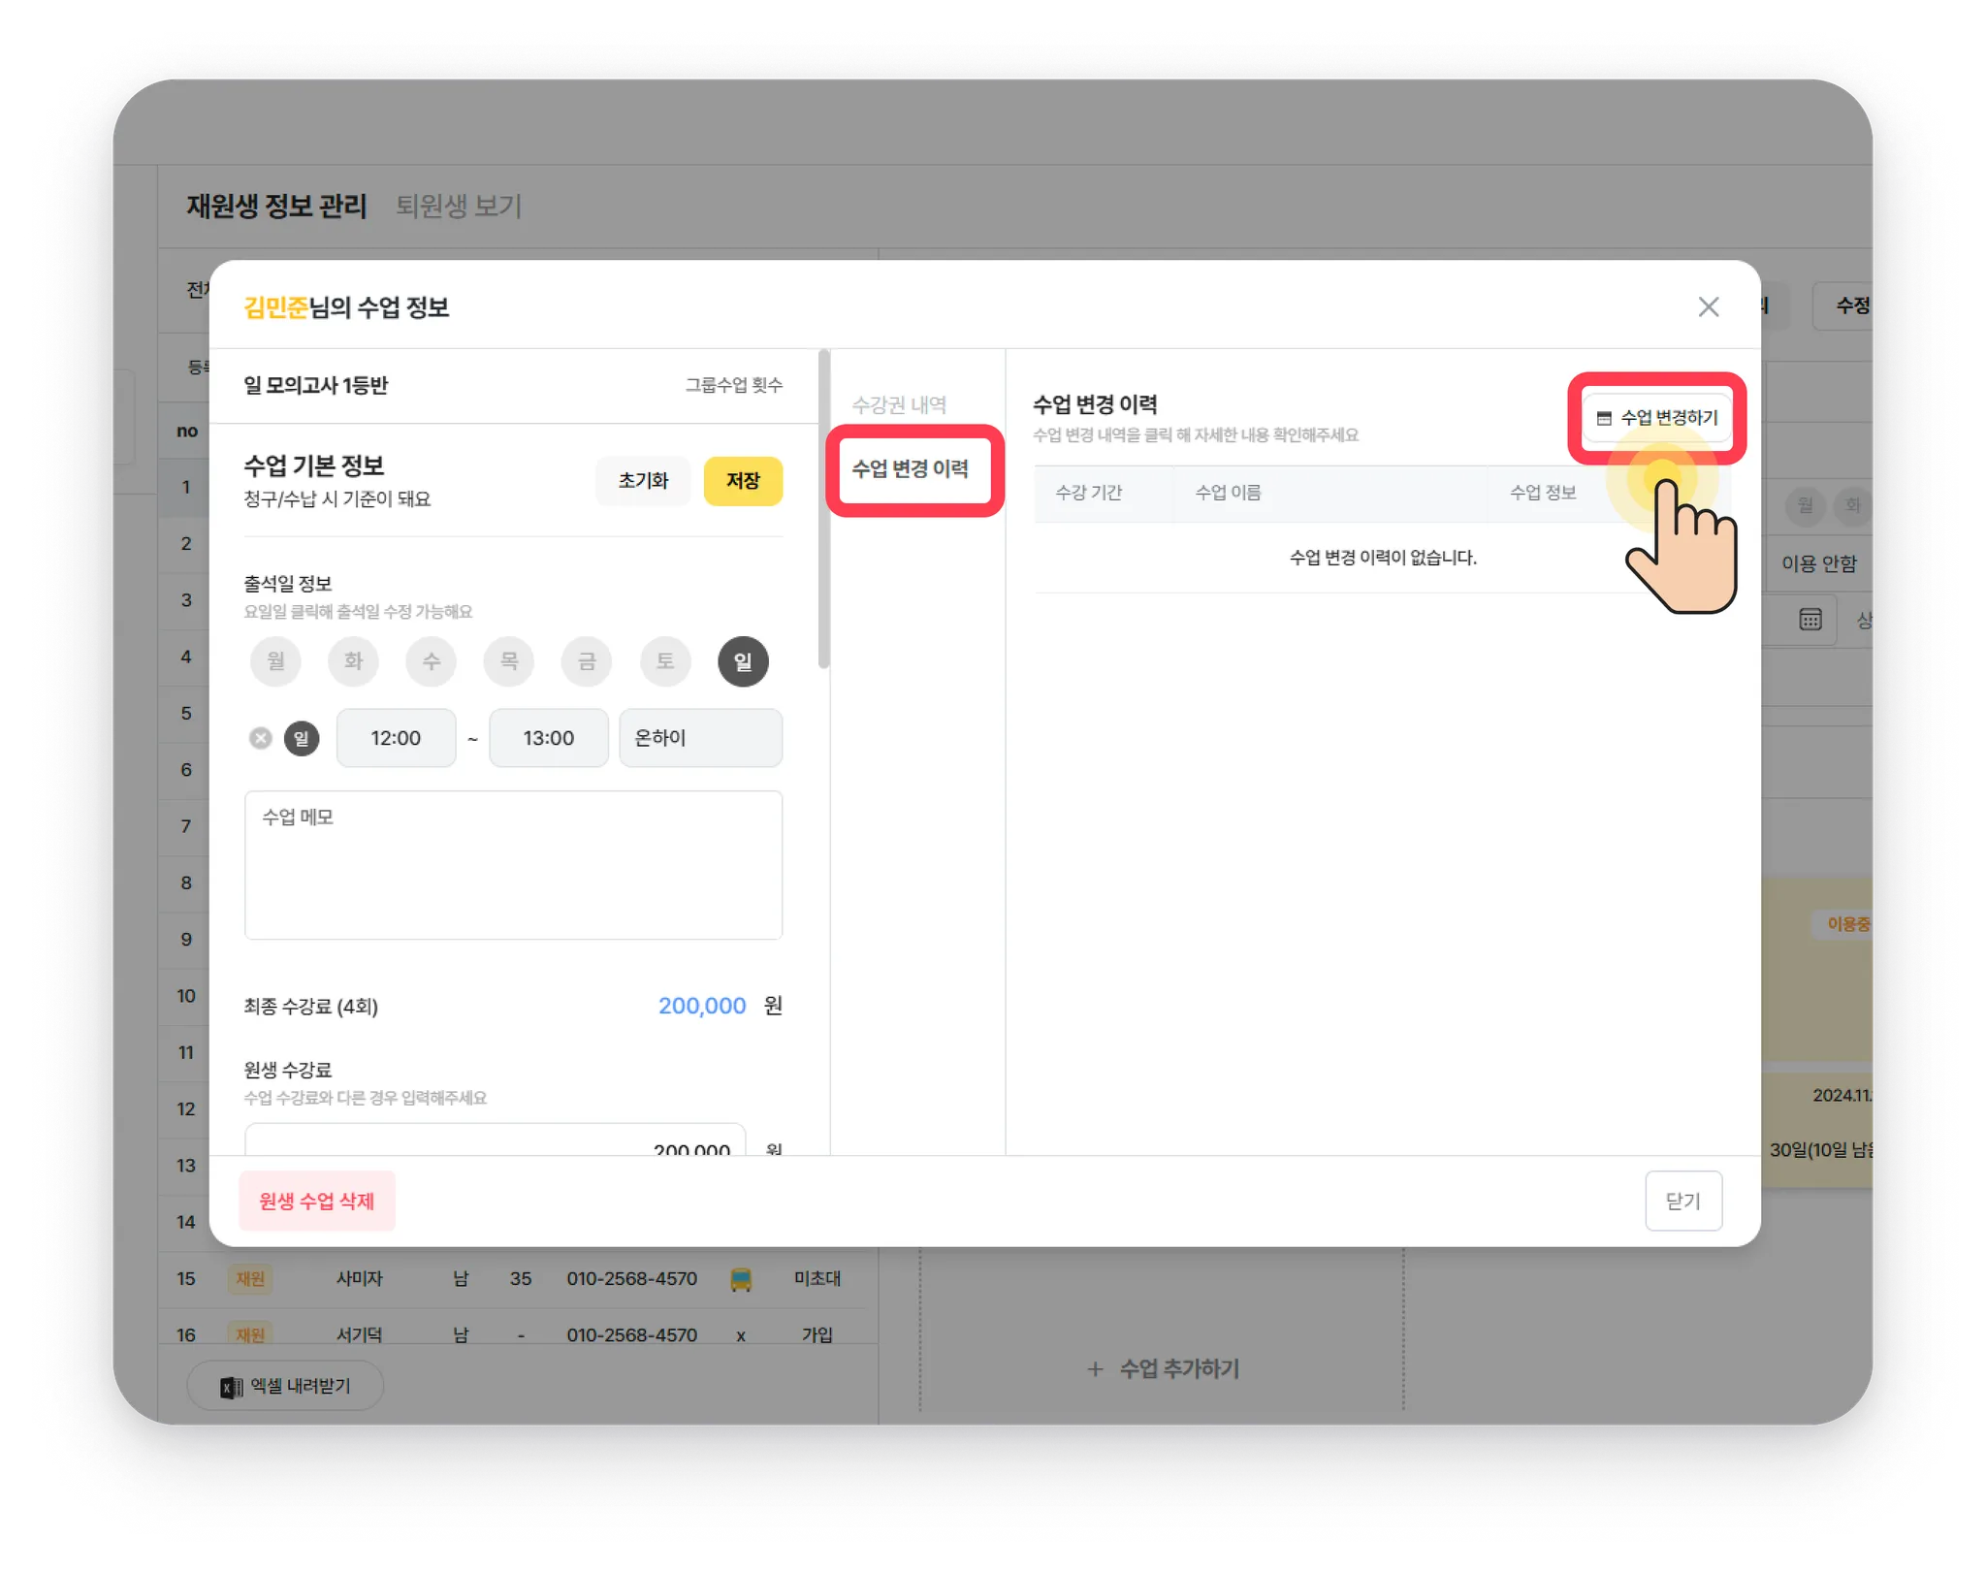This screenshot has width=1986, height=1572.
Task: Select the 수업 변경 이력 tab
Action: coord(911,469)
